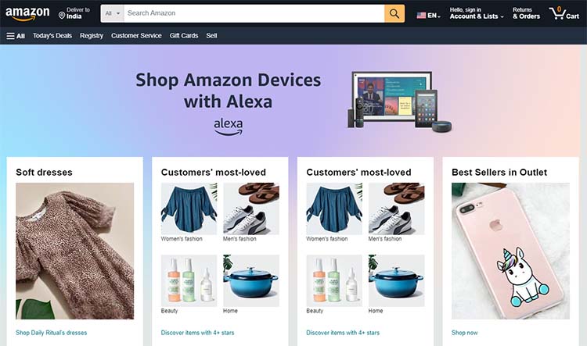Select Customer Service menu item

[x=136, y=36]
